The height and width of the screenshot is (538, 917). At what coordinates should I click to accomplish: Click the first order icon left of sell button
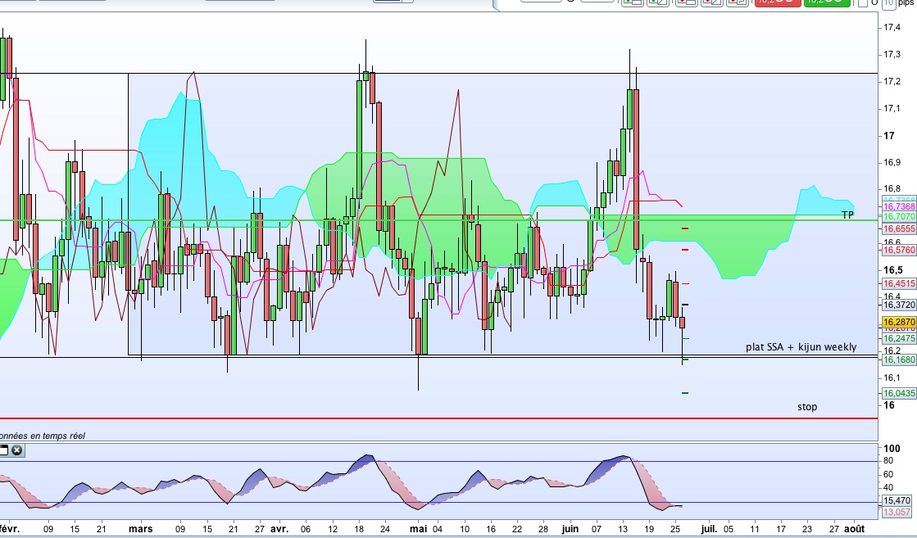[x=632, y=2]
